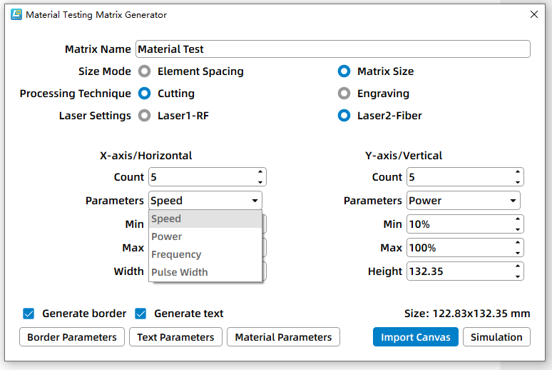The height and width of the screenshot is (370, 552).
Task: Choose the Matrix Size radio option
Action: point(344,71)
